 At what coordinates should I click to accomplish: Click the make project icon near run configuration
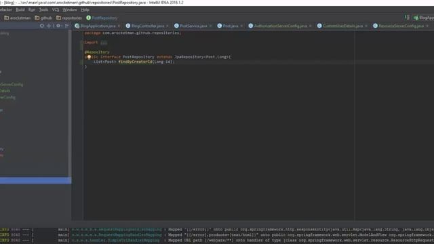[x=407, y=18]
